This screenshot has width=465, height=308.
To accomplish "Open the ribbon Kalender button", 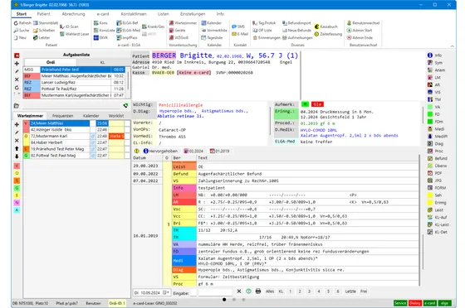I will pos(211,22).
